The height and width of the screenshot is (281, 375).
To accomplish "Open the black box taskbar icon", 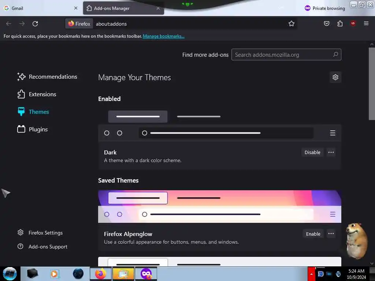I will pyautogui.click(x=32, y=273).
